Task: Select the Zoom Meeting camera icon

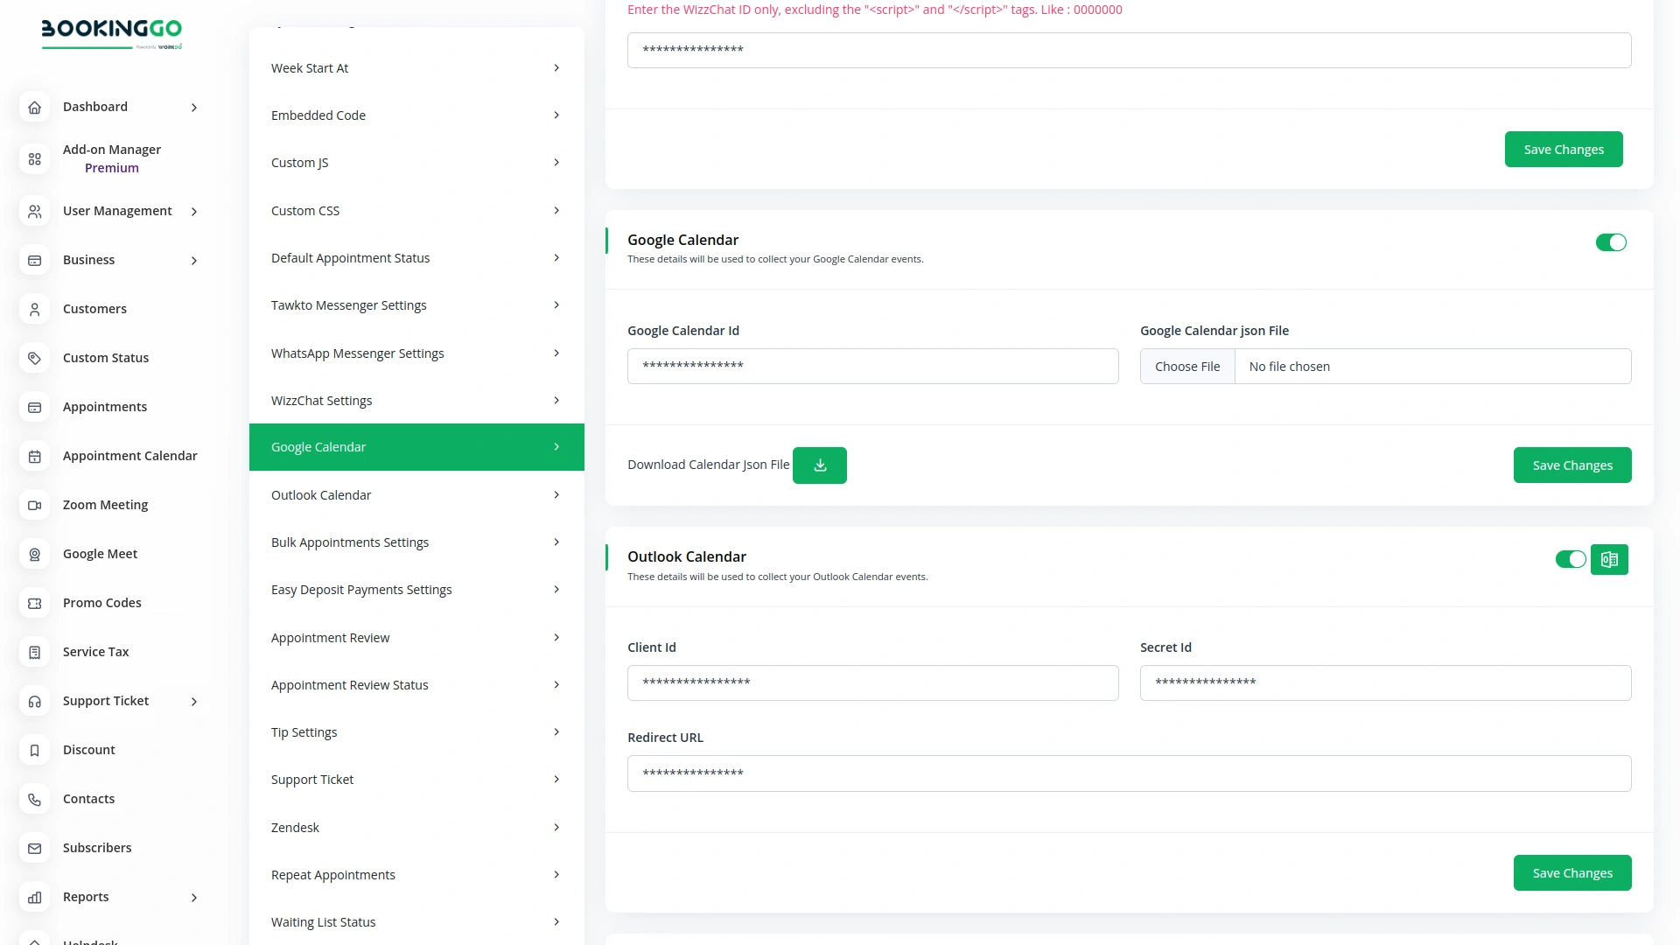Action: pos(34,505)
